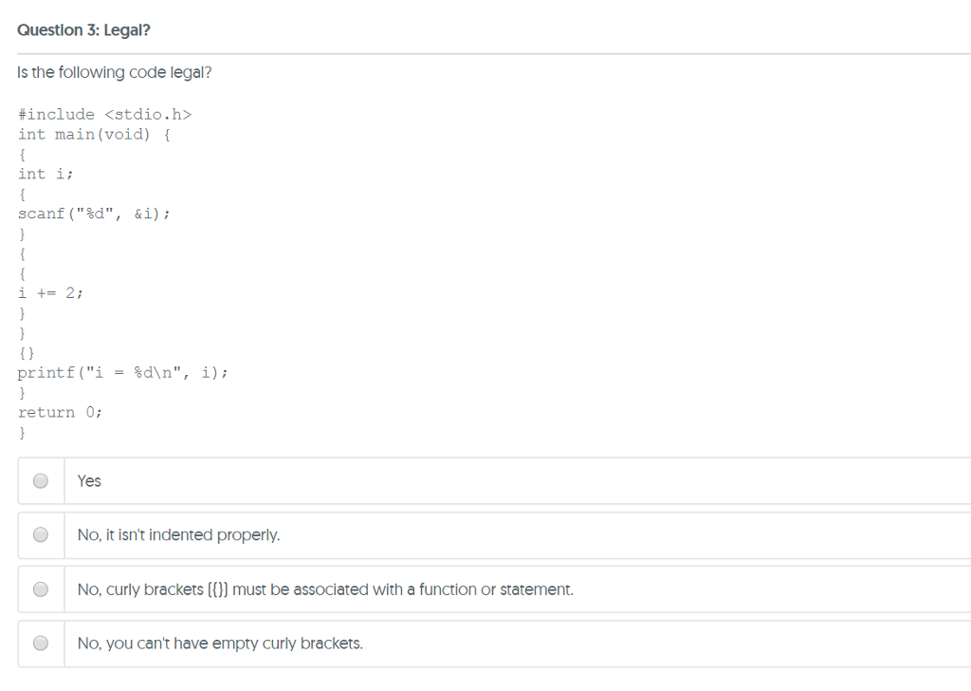Click the 'Is the following code legal?' text
Screen dimensions: 971x691
point(114,72)
